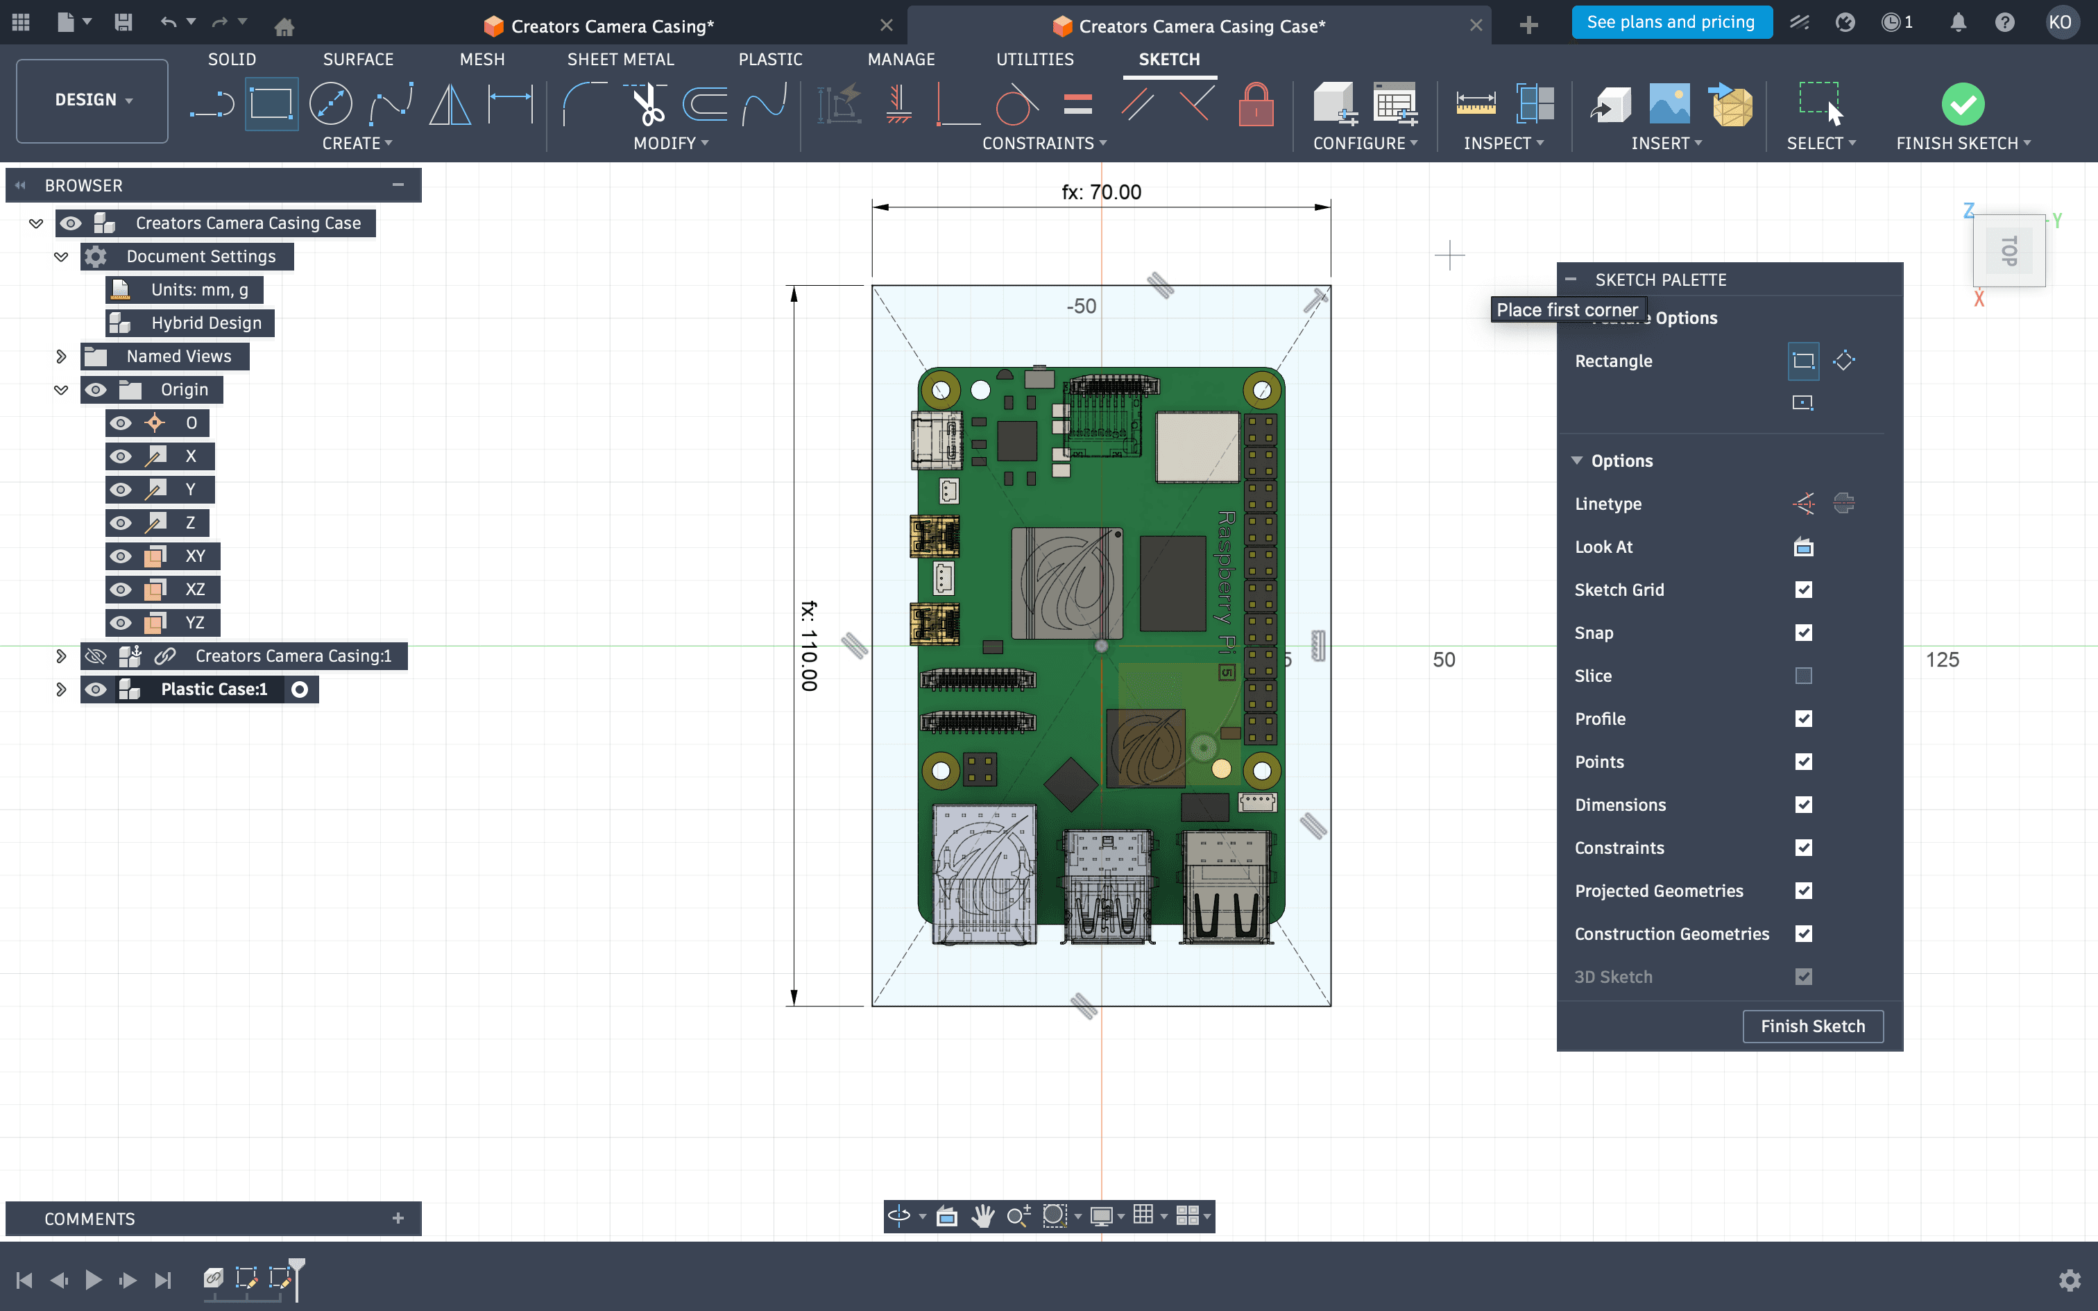This screenshot has width=2098, height=1311.
Task: Open the Change Parameters table icon
Action: 1395,105
